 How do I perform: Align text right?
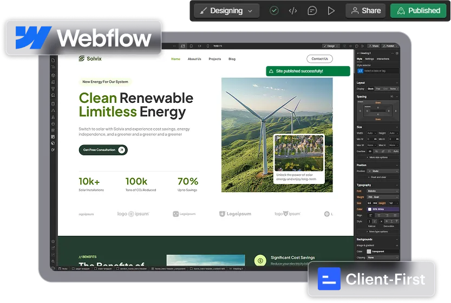[x=387, y=215]
